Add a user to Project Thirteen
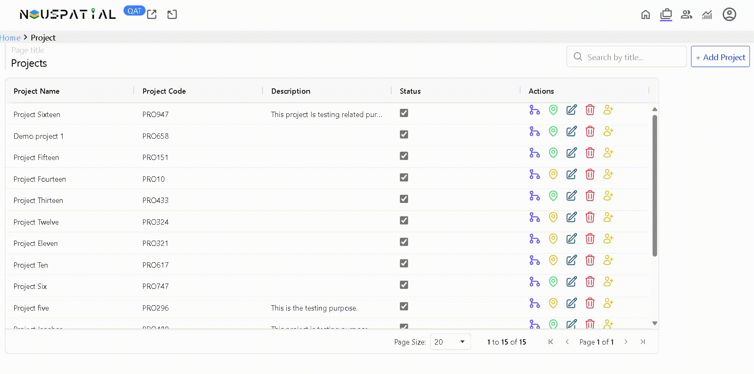 tap(608, 196)
